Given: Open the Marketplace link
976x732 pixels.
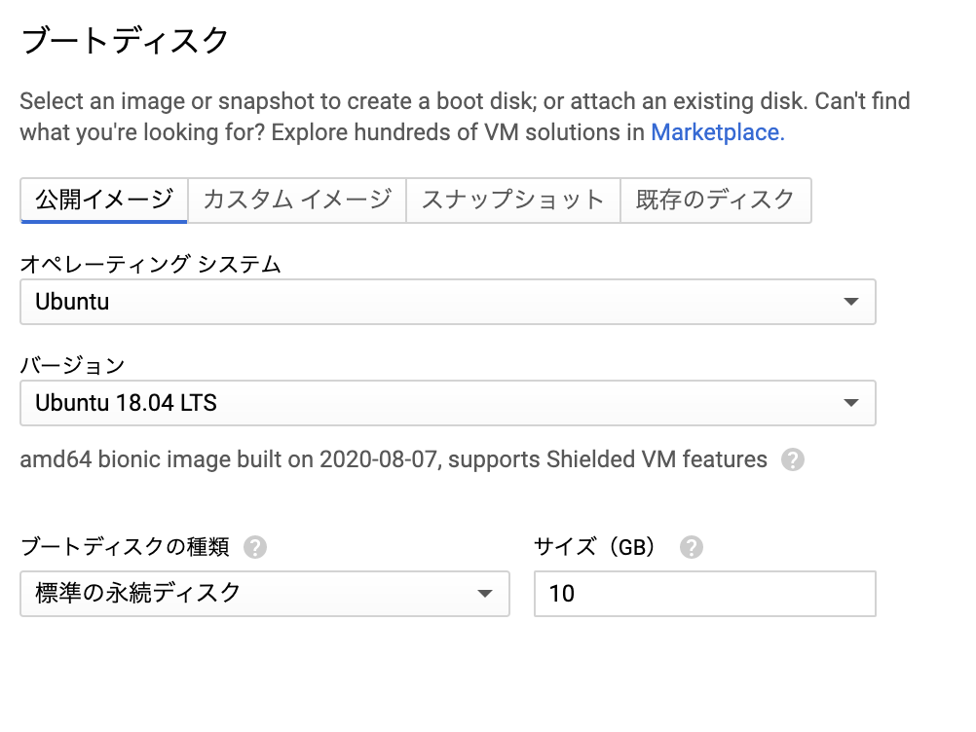Looking at the screenshot, I should (x=717, y=132).
